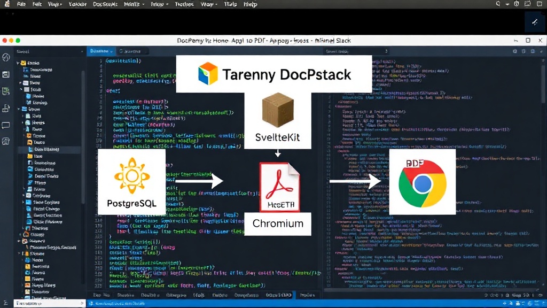Click the Tarenny DocPstack title card

coord(274,74)
